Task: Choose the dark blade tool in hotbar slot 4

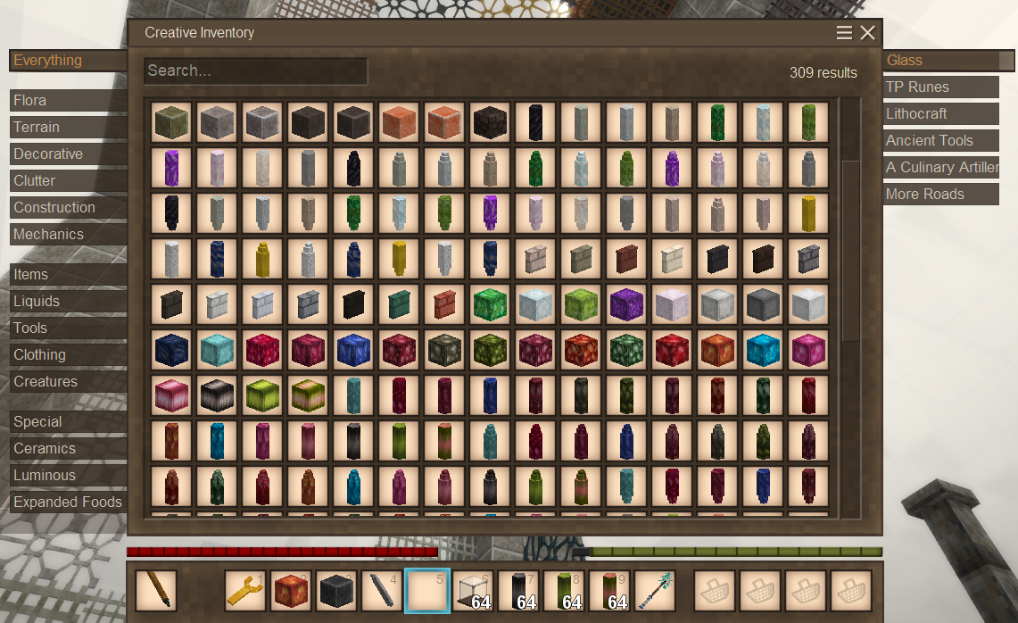Action: [x=382, y=591]
